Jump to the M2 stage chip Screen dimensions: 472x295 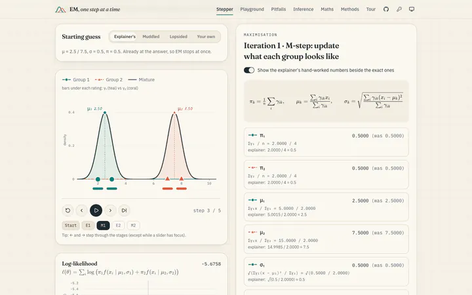(x=133, y=226)
